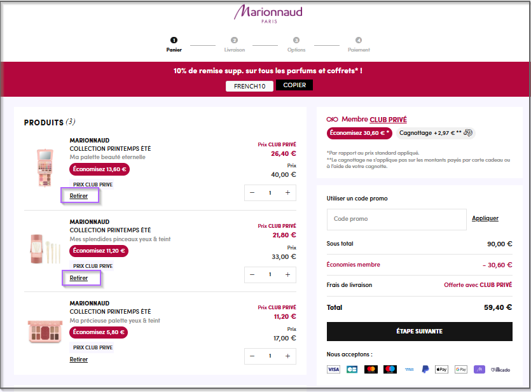Select the PayPal payment icon
Screen dimensions: 531x392
click(x=425, y=369)
